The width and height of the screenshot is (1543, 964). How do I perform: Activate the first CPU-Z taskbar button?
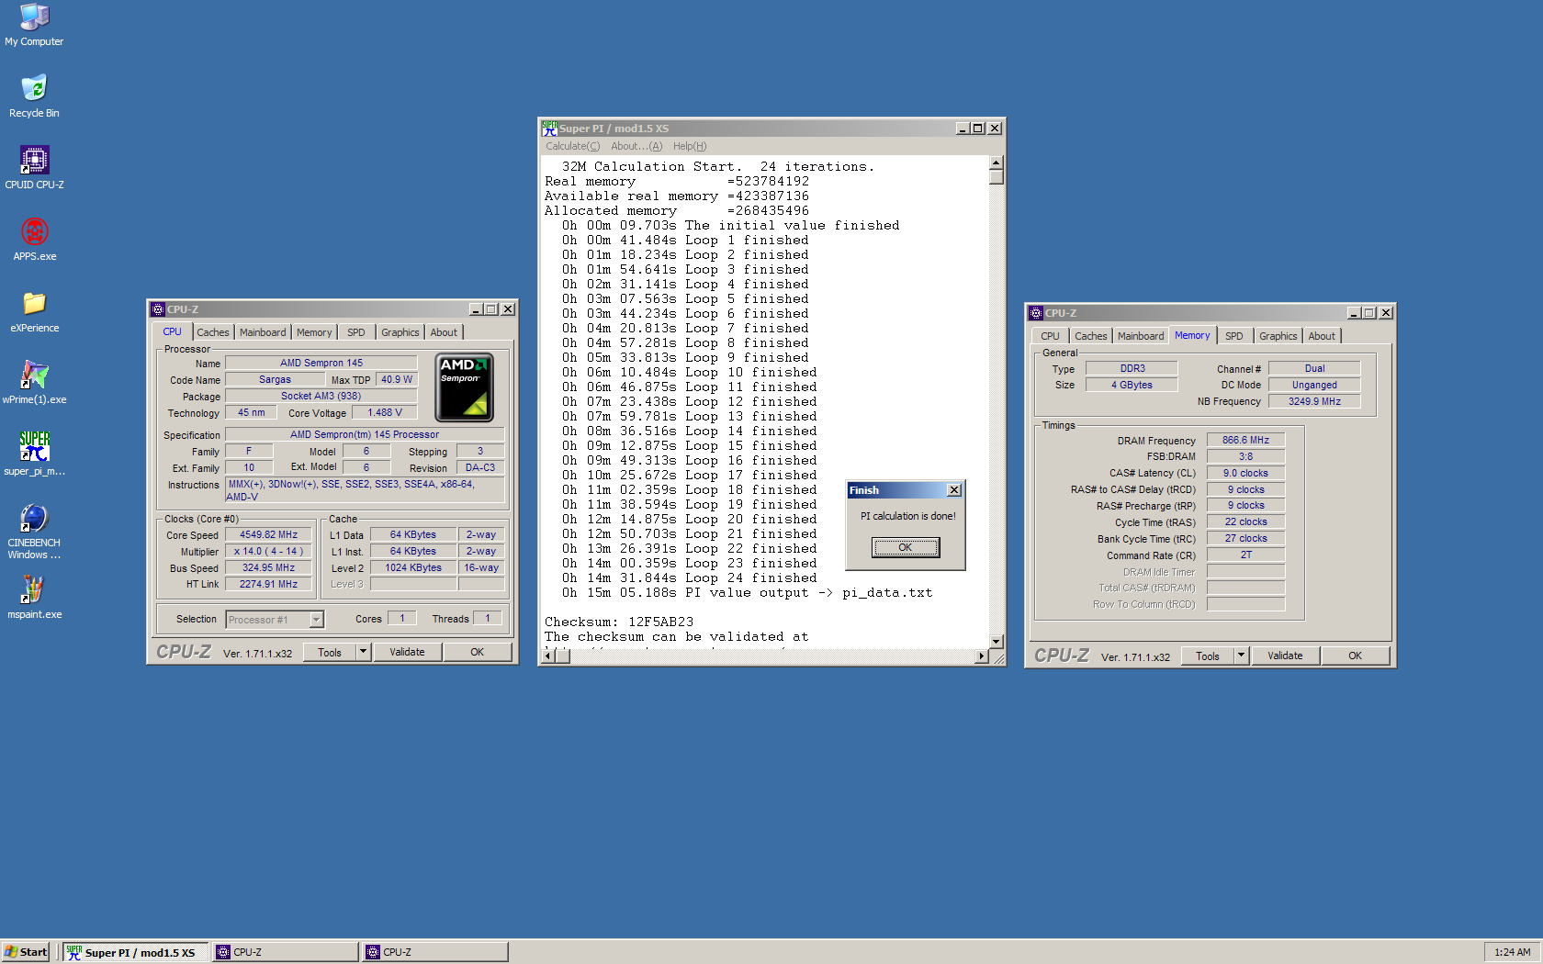(285, 952)
